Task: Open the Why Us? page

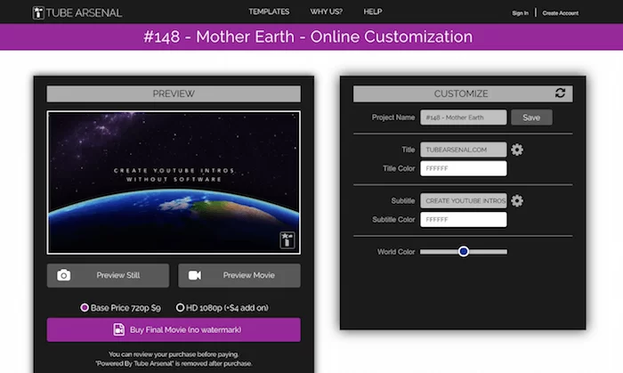Action: (x=326, y=12)
